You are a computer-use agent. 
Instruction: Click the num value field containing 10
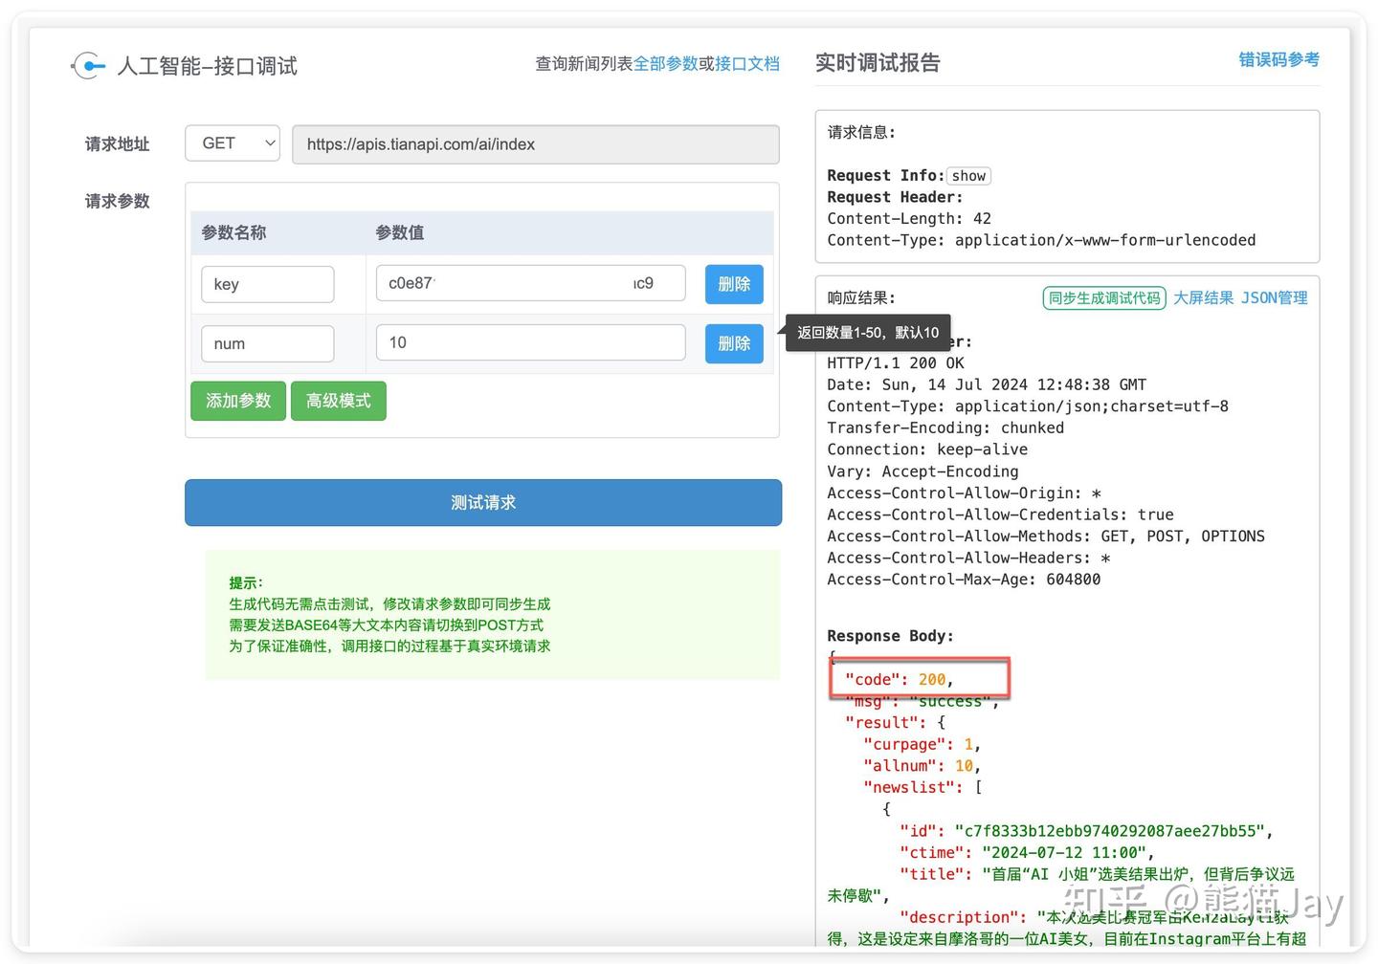coord(531,342)
